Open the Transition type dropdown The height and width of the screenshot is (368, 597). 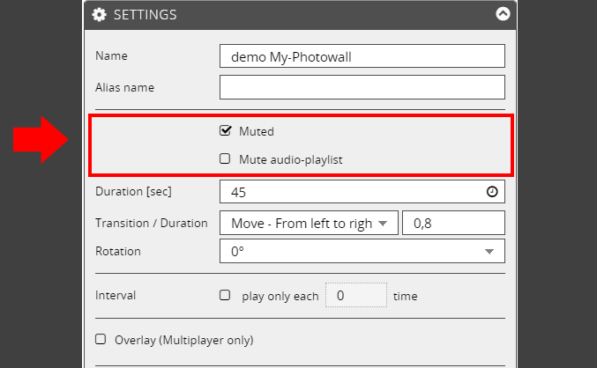[x=309, y=223]
